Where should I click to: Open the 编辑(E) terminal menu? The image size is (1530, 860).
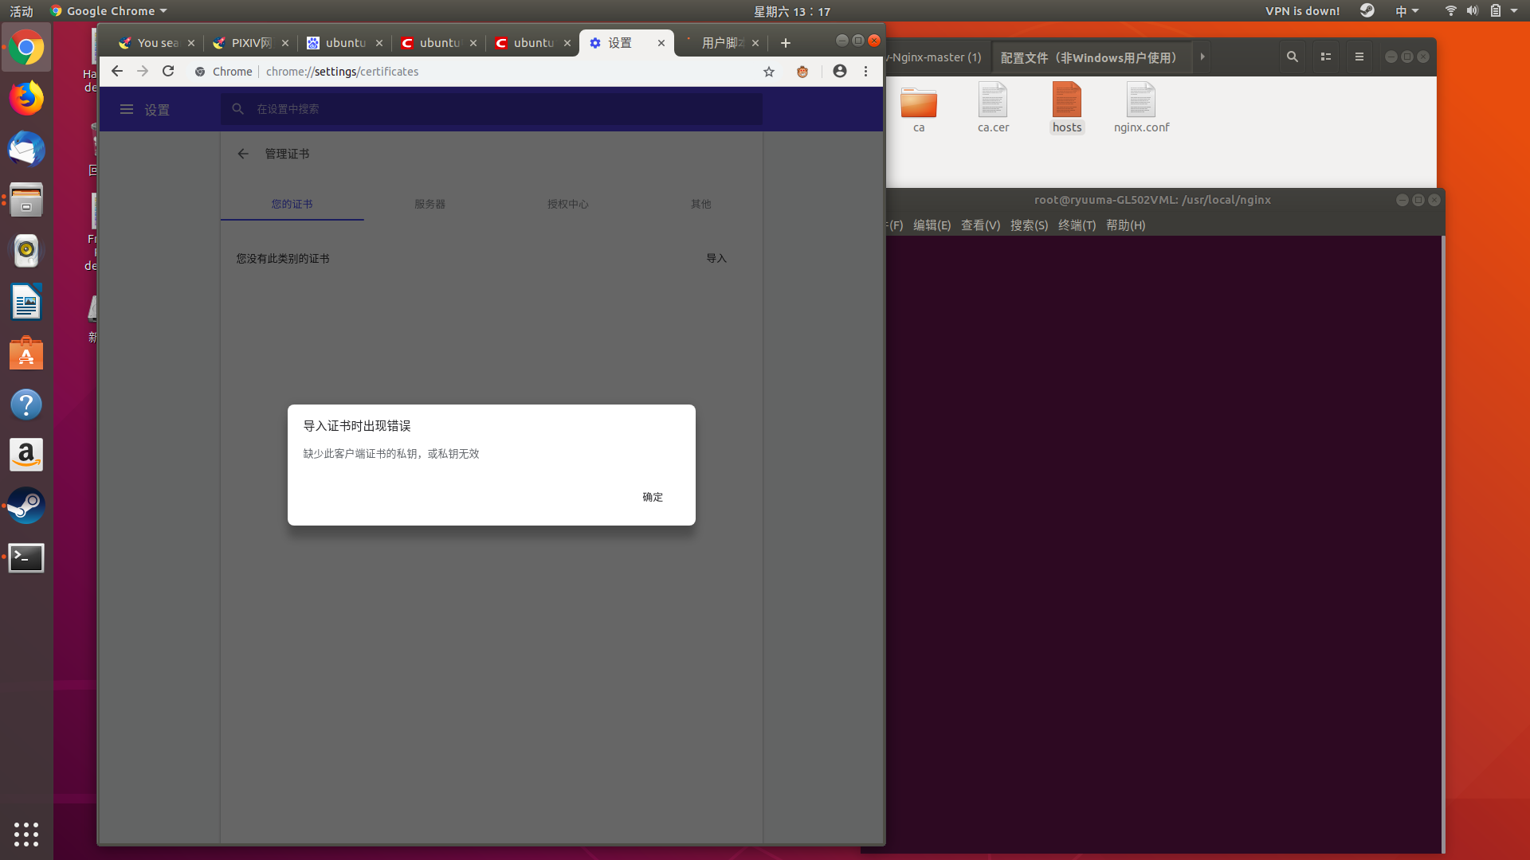click(932, 225)
